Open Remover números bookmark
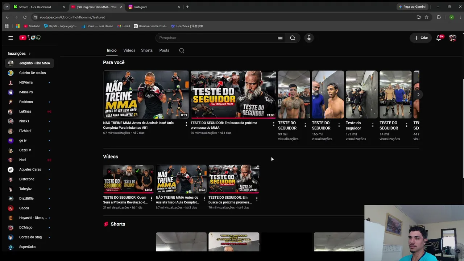 click(150, 26)
